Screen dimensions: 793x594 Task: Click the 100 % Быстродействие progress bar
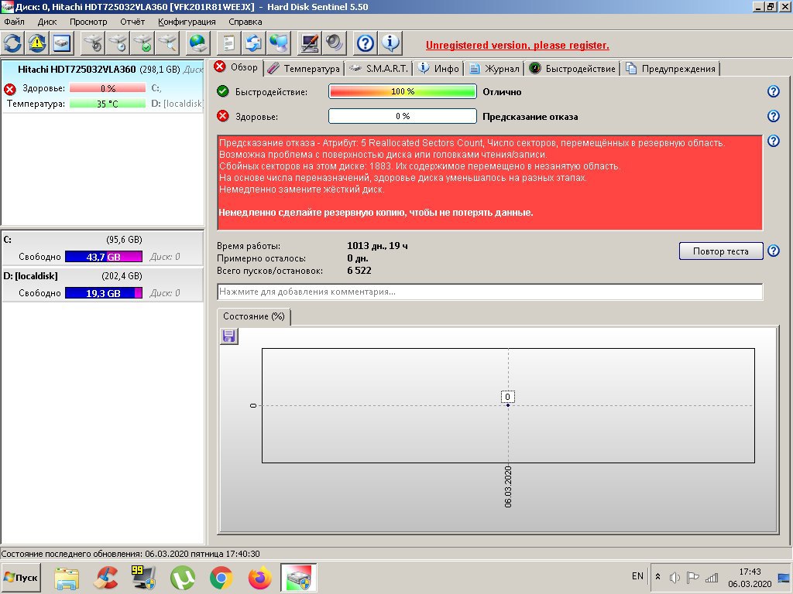[403, 91]
